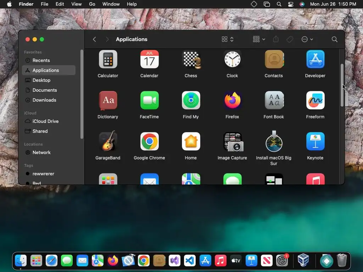
Task: Open the Finder menu
Action: 26,4
